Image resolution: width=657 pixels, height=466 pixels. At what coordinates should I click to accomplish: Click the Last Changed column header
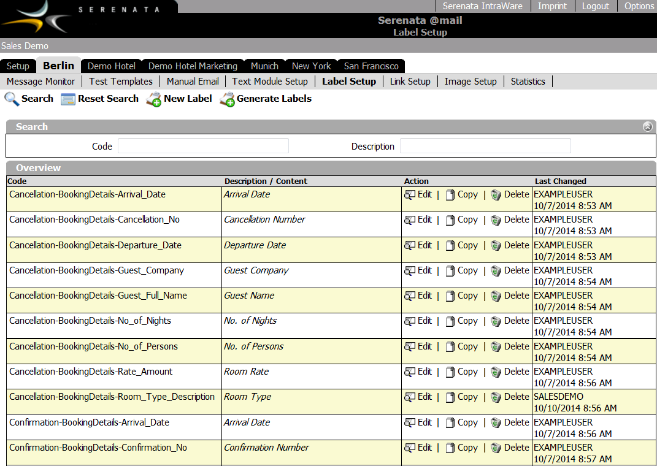coord(560,181)
